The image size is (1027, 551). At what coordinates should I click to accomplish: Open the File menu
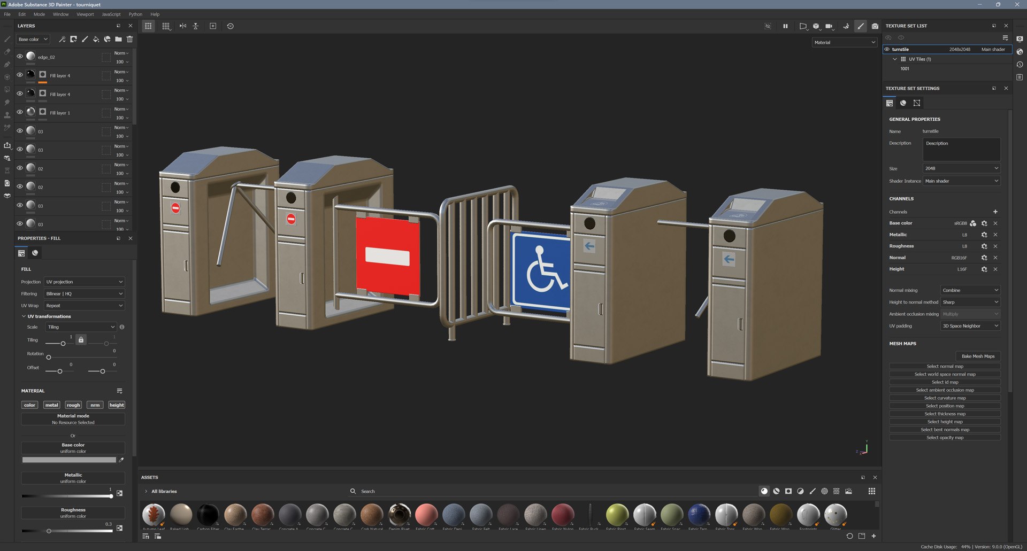[x=7, y=14]
